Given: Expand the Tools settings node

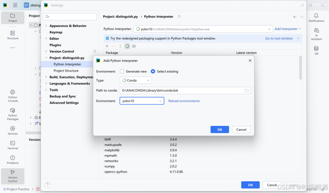Looking at the screenshot, I should coord(46,90).
